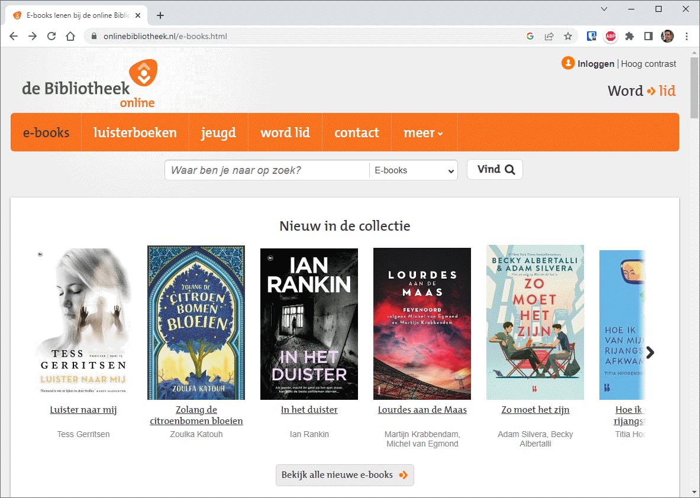Click the Google icon in address bar
The image size is (700, 498).
tap(530, 36)
